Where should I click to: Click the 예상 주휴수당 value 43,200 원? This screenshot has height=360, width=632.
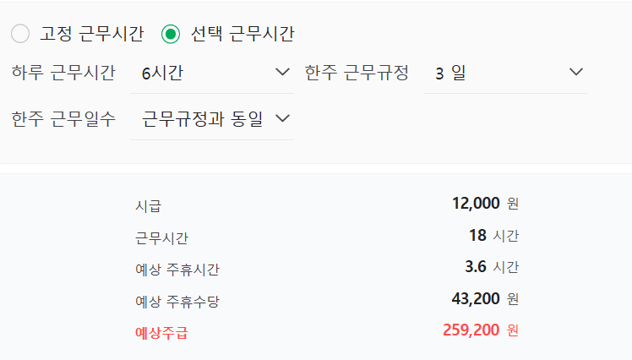pyautogui.click(x=485, y=298)
